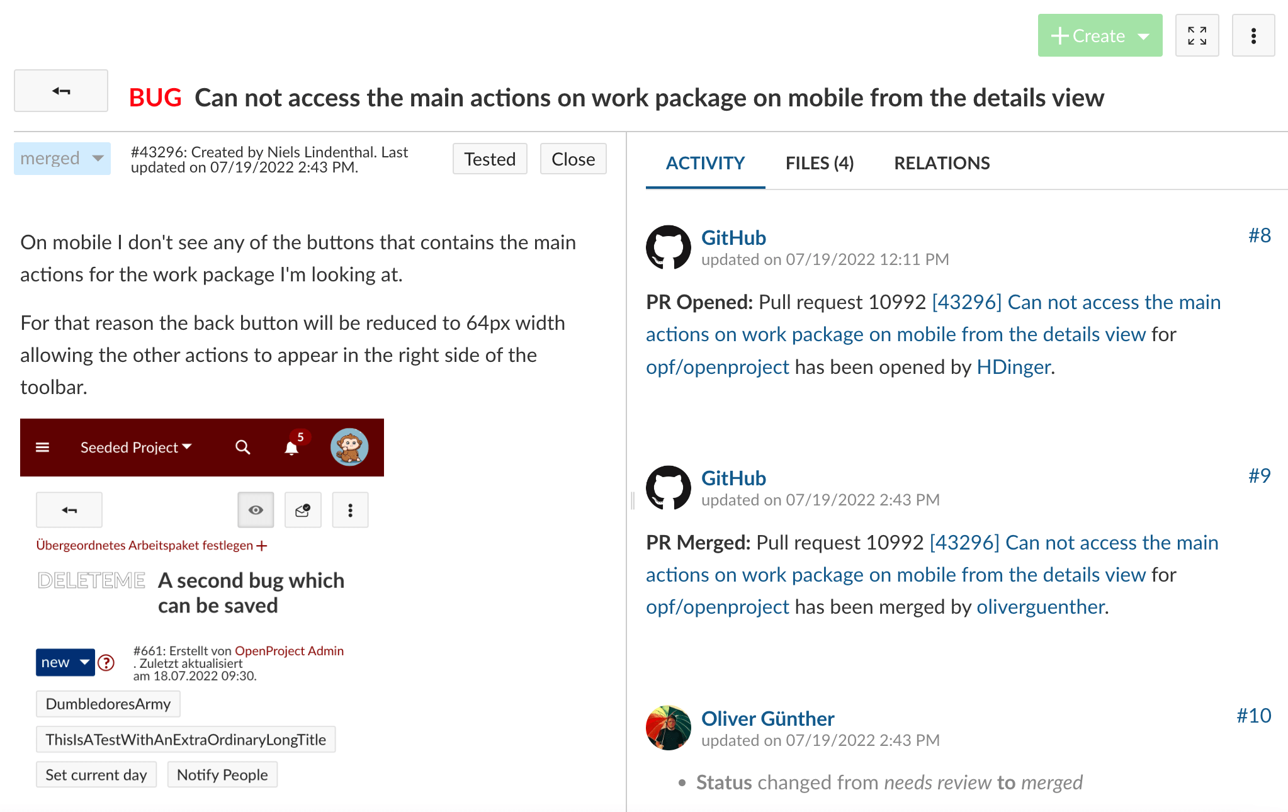1288x812 pixels.
Task: Toggle the watch eye icon in the screenshot
Action: [255, 510]
